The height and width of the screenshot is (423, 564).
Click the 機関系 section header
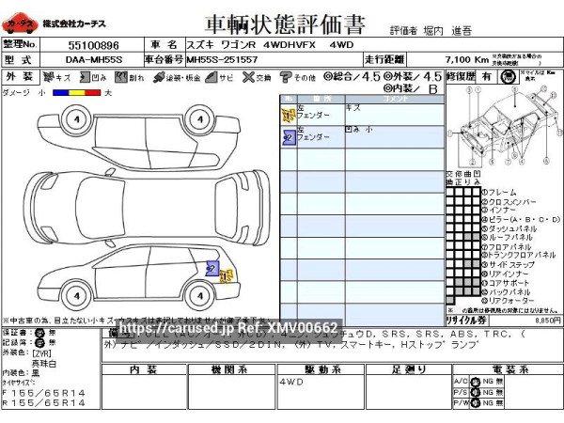coord(231,369)
